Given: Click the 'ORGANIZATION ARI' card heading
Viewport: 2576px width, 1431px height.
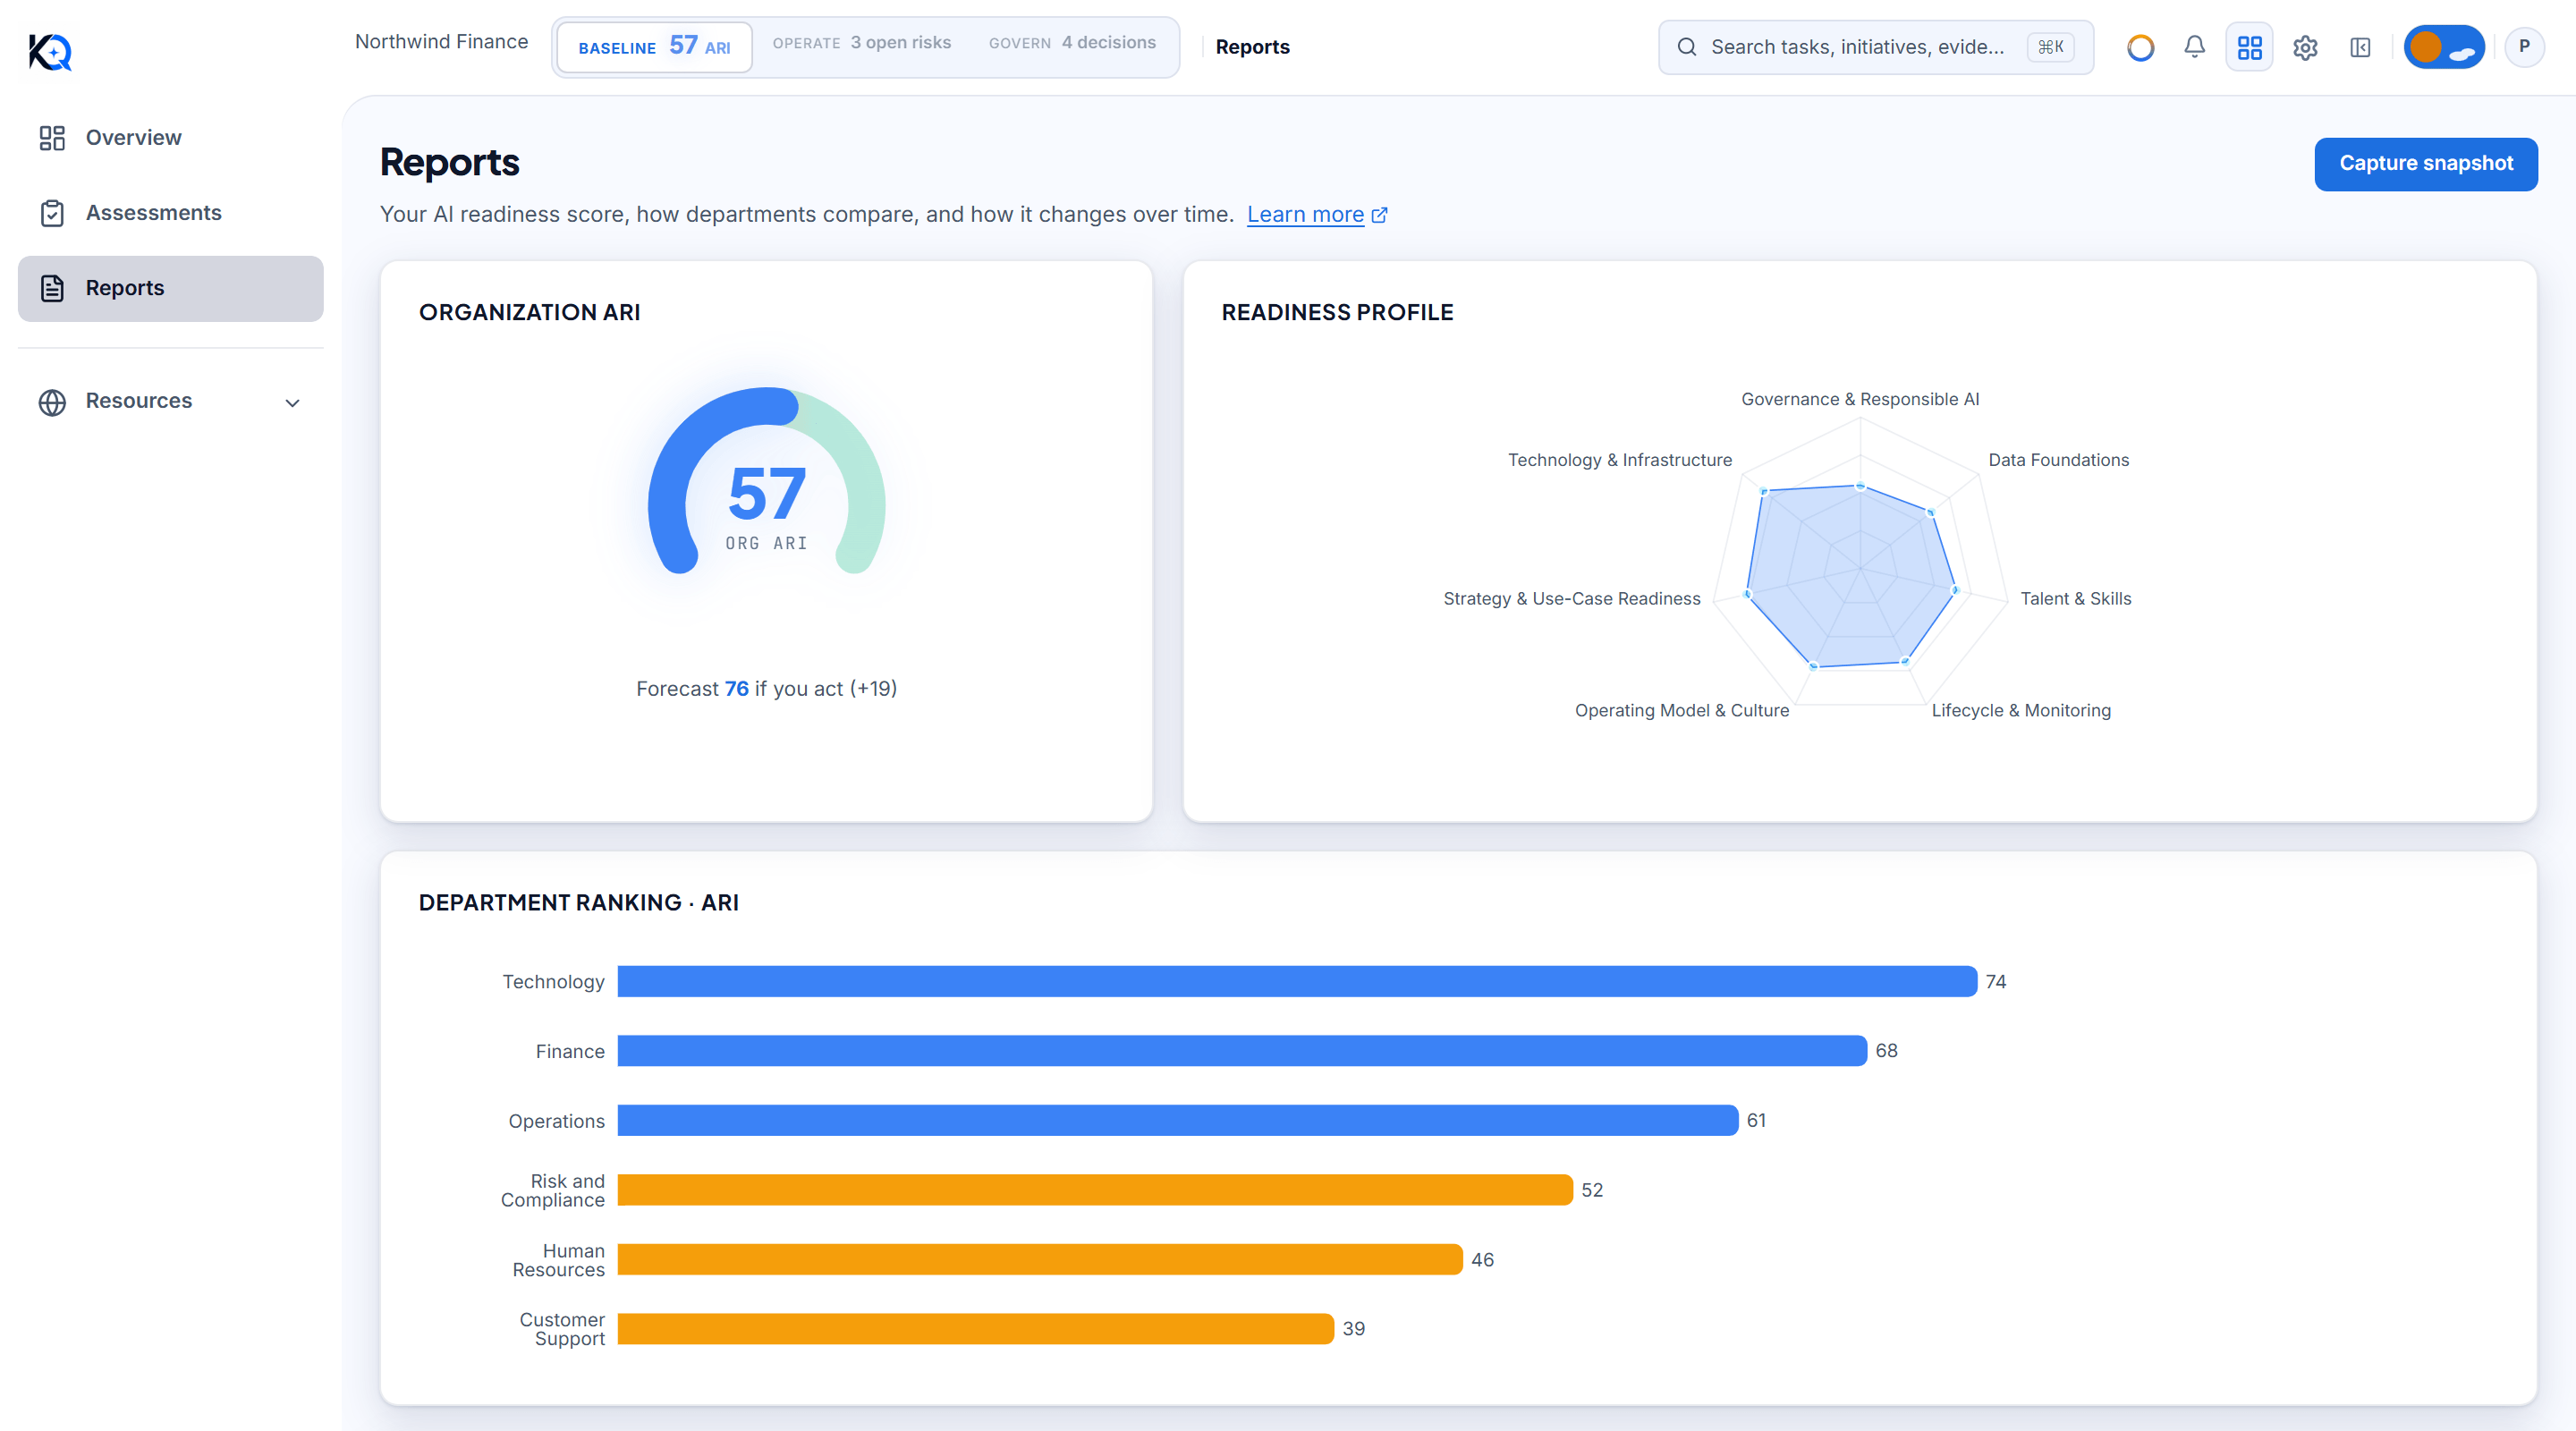Looking at the screenshot, I should (x=529, y=312).
